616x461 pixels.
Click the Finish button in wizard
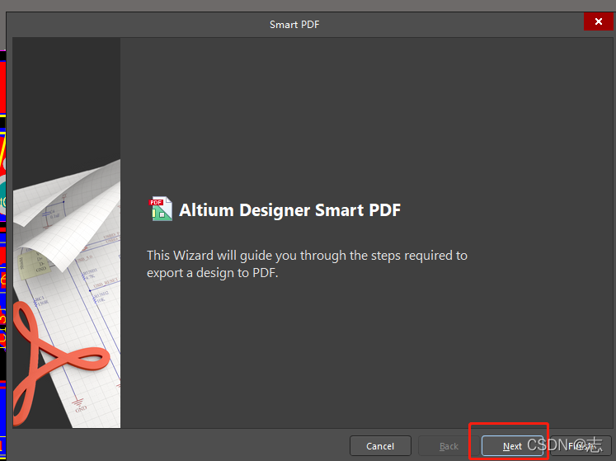tap(581, 446)
